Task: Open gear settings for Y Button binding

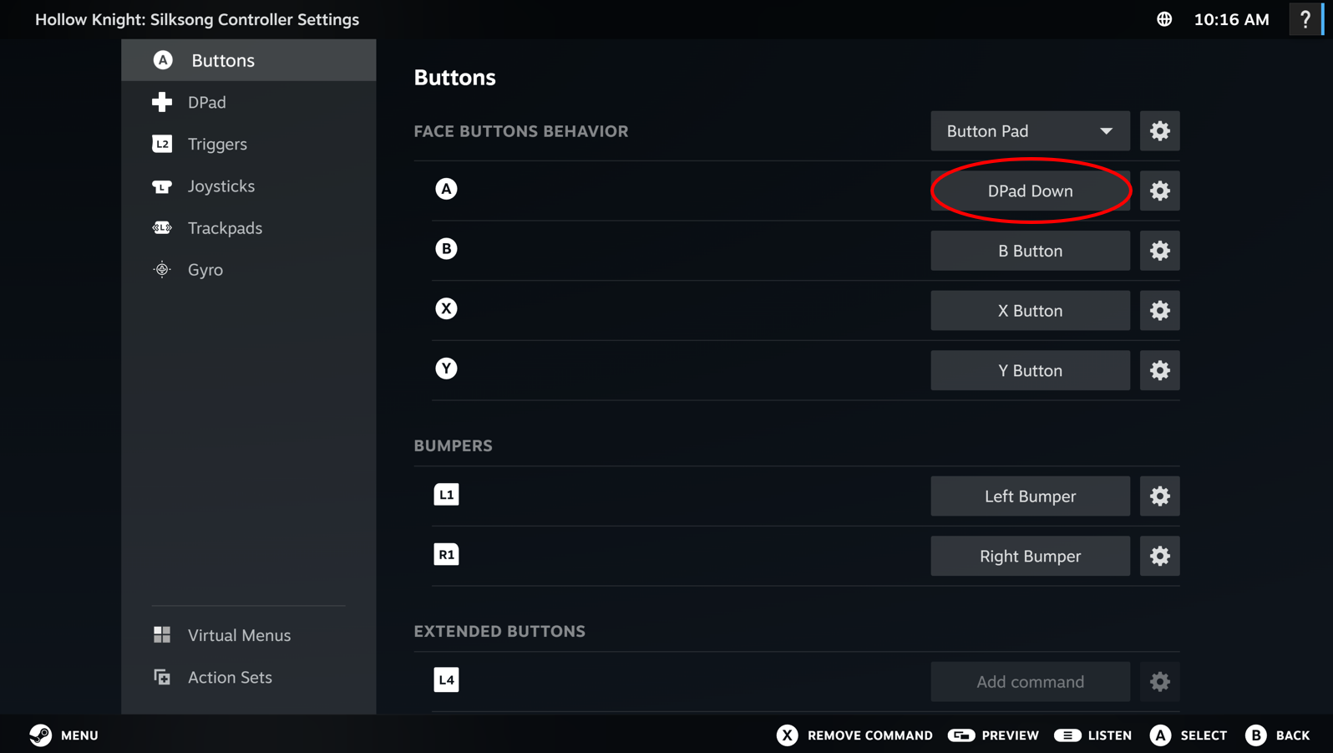Action: point(1159,370)
